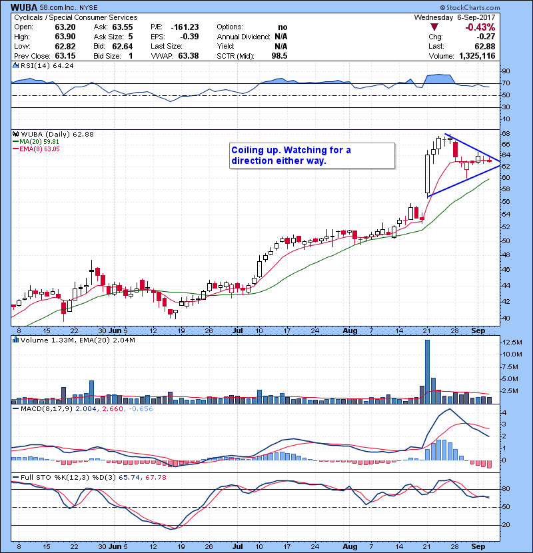Click the MA(20) 59.81 legend entry
This screenshot has height=553, width=533.
click(39, 142)
